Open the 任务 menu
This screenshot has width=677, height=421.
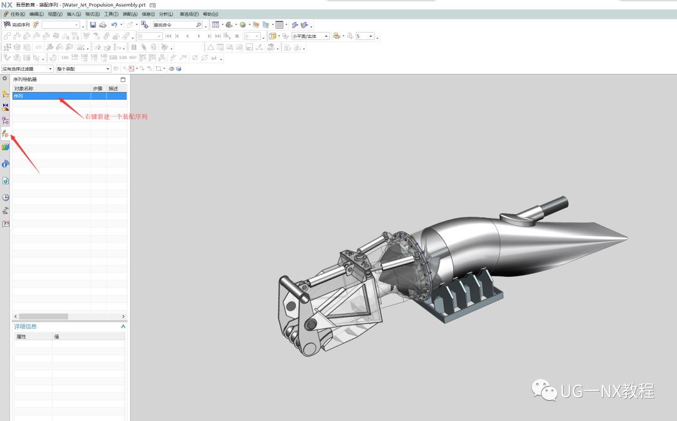coord(18,14)
